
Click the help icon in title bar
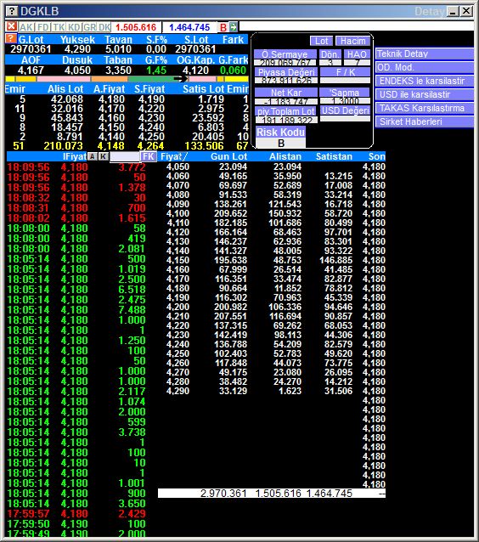point(11,11)
